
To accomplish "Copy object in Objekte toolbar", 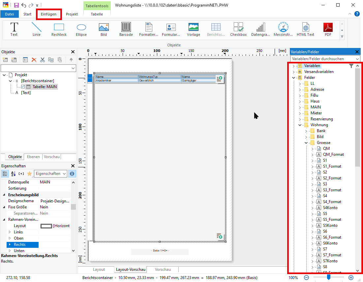I will tap(51, 60).
